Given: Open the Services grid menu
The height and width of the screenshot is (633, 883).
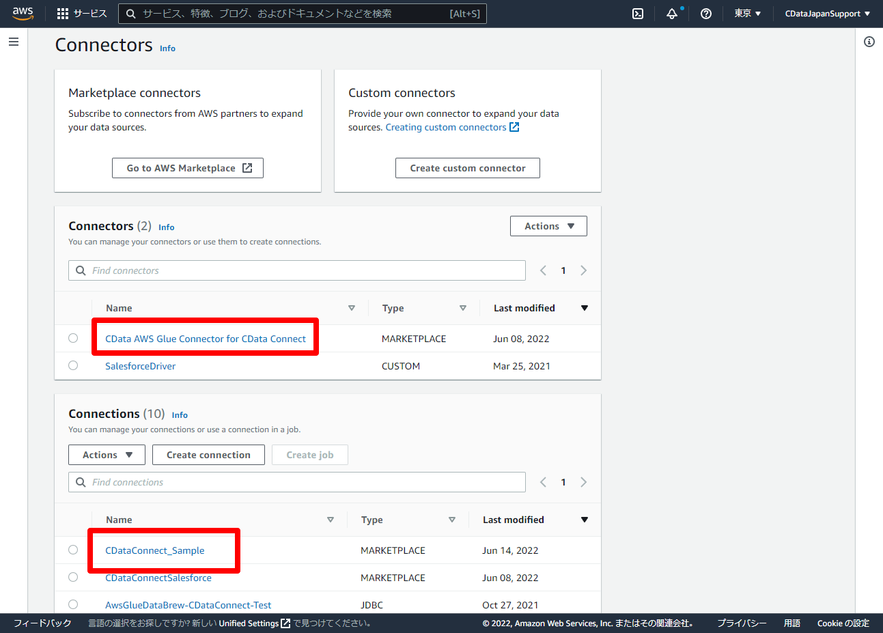Looking at the screenshot, I should pos(82,14).
